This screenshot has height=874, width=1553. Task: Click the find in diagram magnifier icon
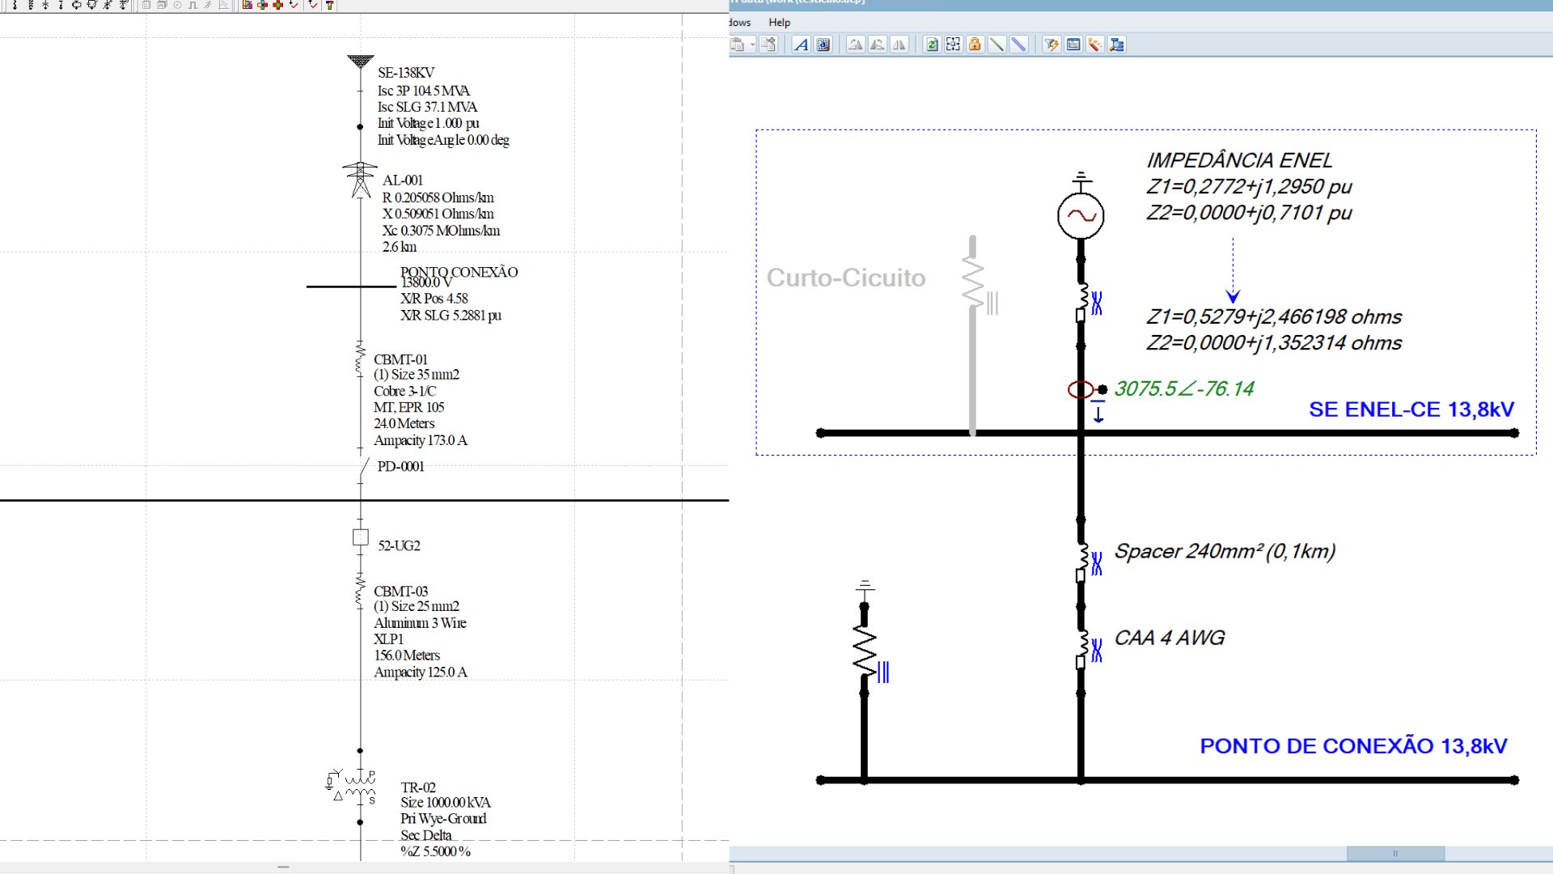click(x=1116, y=45)
